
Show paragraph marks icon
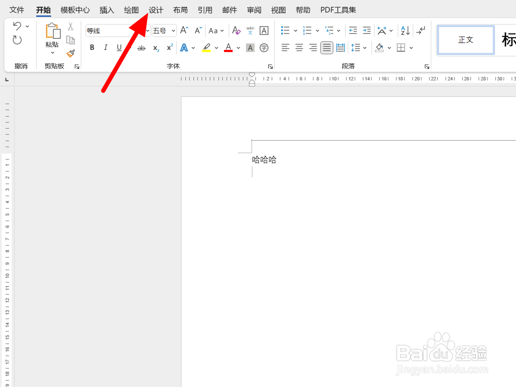click(421, 31)
